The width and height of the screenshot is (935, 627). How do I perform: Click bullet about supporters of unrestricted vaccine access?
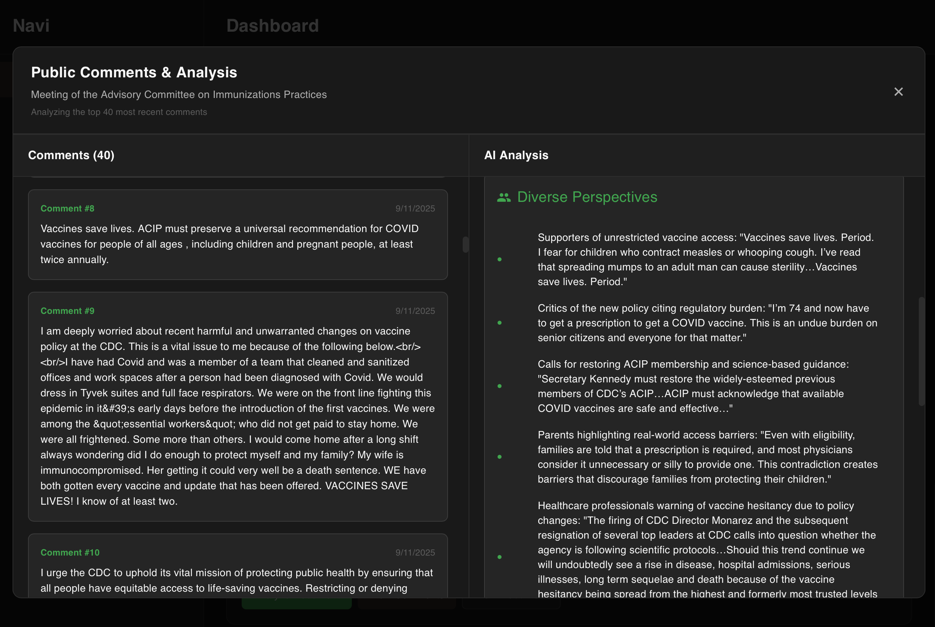[x=706, y=259]
